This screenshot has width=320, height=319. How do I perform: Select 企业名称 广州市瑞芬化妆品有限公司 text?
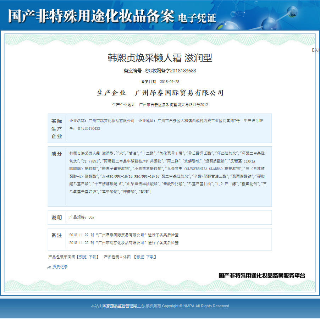pyautogui.click(x=101, y=121)
